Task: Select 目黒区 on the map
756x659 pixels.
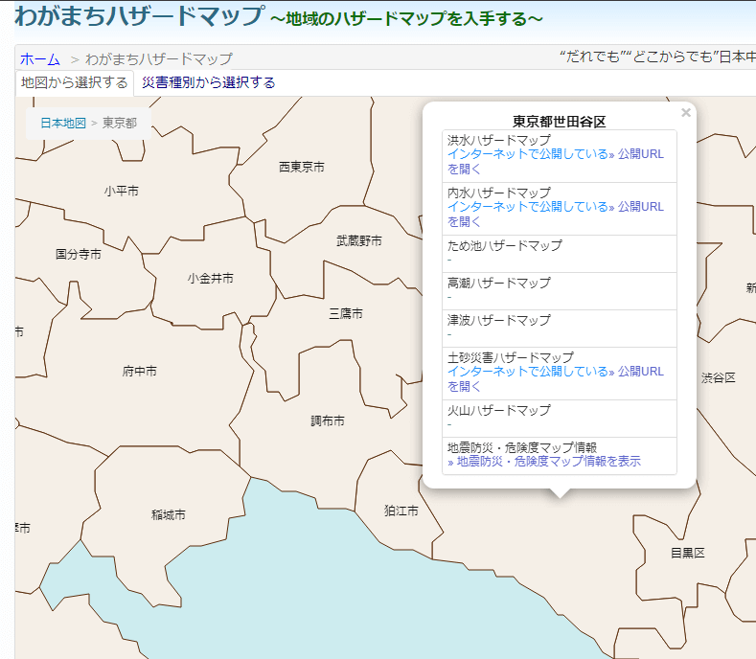Action: (687, 553)
